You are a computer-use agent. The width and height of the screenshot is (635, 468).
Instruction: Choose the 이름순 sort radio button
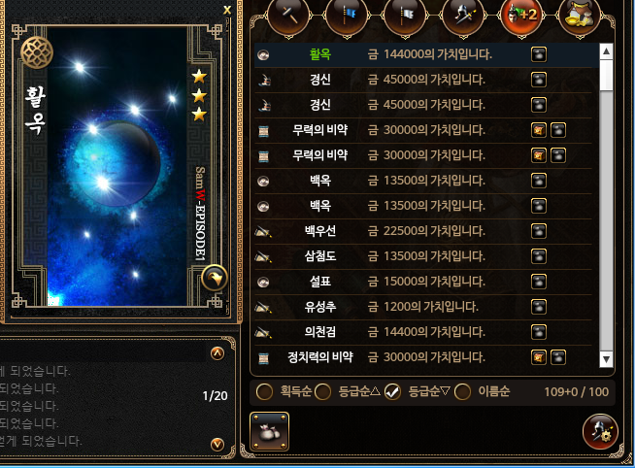click(x=462, y=391)
